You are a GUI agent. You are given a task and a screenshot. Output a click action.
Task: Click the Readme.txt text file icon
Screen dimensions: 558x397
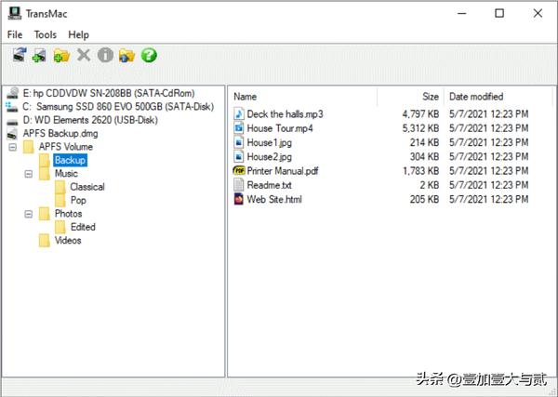point(238,185)
